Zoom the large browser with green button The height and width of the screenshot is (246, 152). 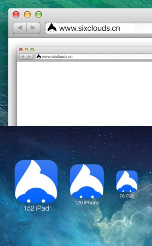(x=39, y=14)
